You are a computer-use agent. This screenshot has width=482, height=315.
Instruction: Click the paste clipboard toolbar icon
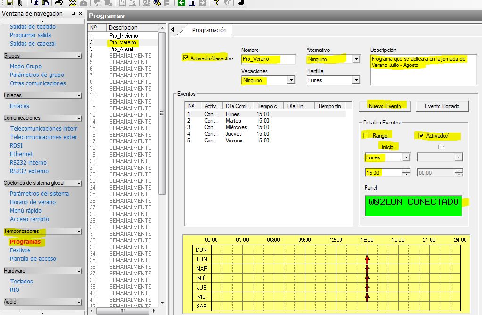[45, 3]
